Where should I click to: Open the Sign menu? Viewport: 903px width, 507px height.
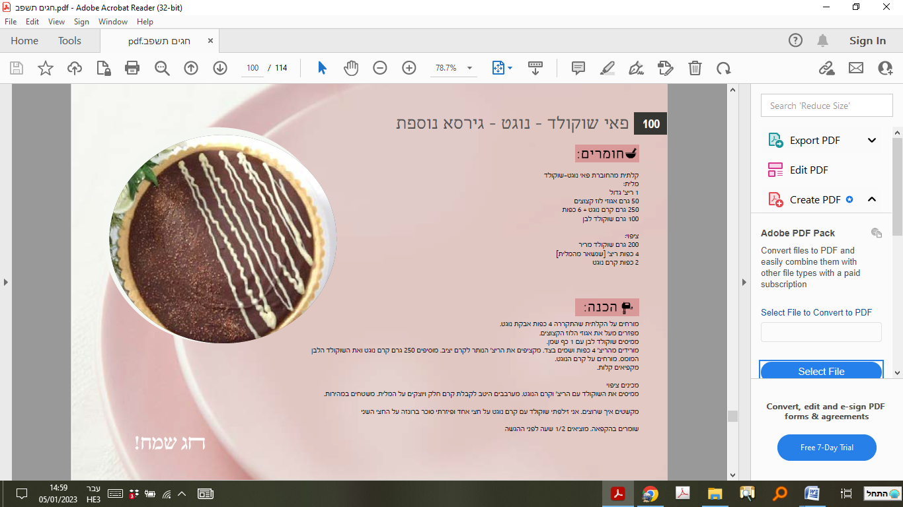pos(81,22)
